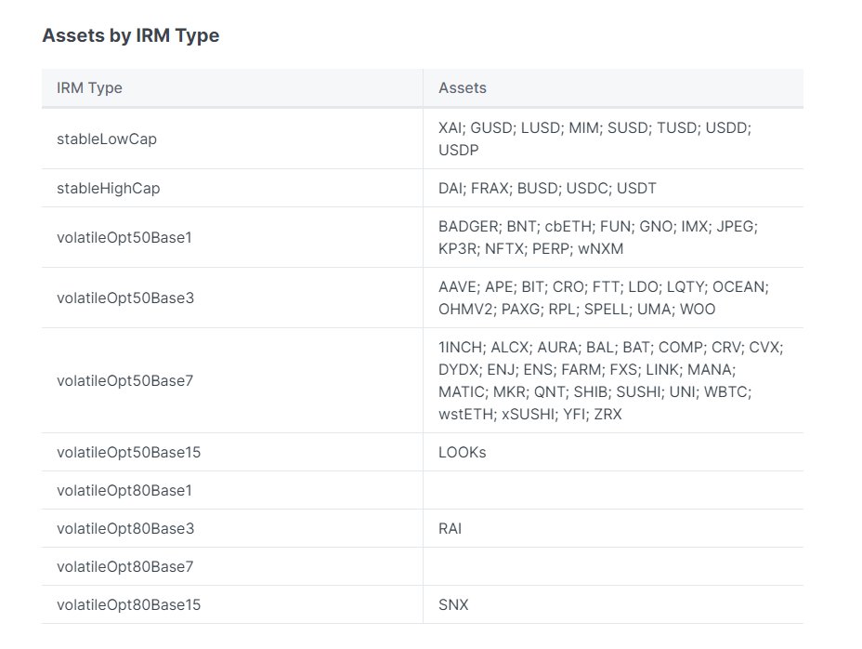Click the volatileOpt80Base7 cell
The width and height of the screenshot is (862, 649).
click(232, 567)
